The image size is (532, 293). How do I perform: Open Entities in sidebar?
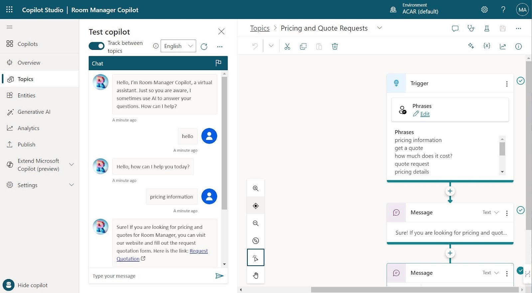40,95
